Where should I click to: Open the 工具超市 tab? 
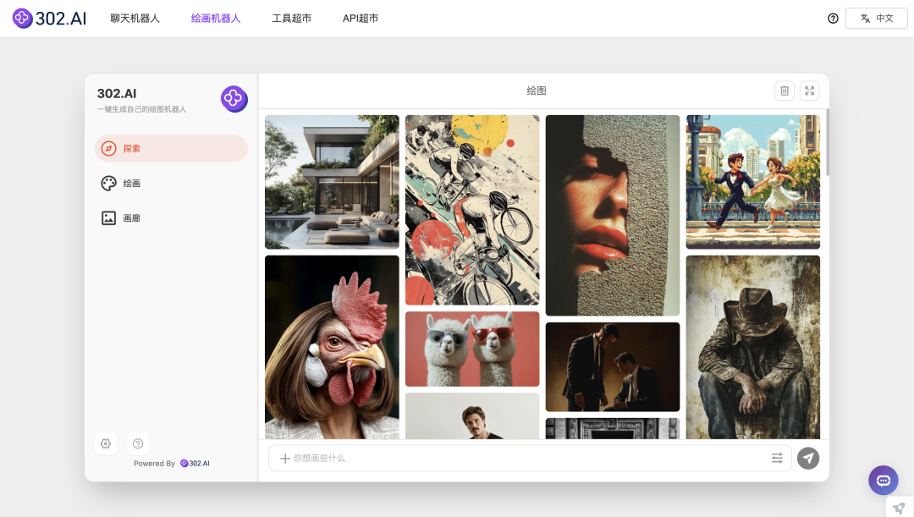pyautogui.click(x=291, y=18)
